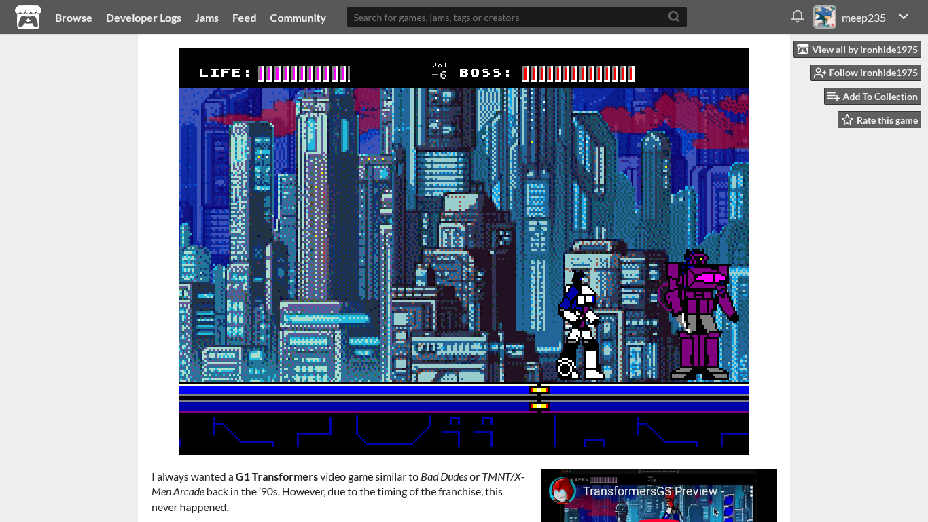Screen dimensions: 928x522
Task: Open the itch.io home logo
Action: 28,17
